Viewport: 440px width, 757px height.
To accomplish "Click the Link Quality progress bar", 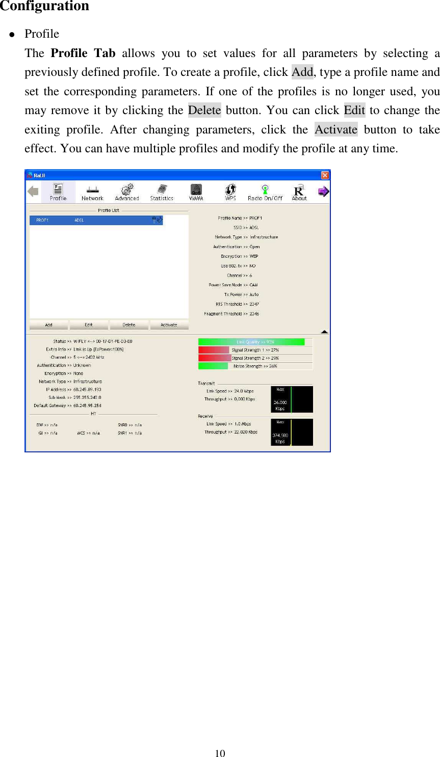I will click(251, 341).
